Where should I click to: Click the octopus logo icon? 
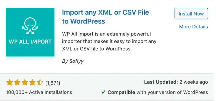pos(30,25)
